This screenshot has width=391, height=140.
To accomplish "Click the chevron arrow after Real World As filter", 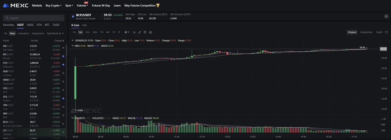I will (64, 33).
